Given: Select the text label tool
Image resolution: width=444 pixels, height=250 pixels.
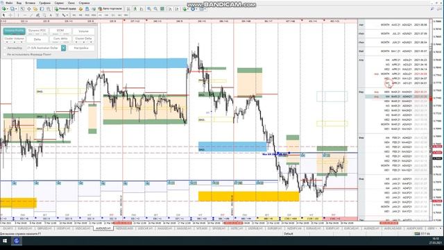Looking at the screenshot, I should click(57, 15).
